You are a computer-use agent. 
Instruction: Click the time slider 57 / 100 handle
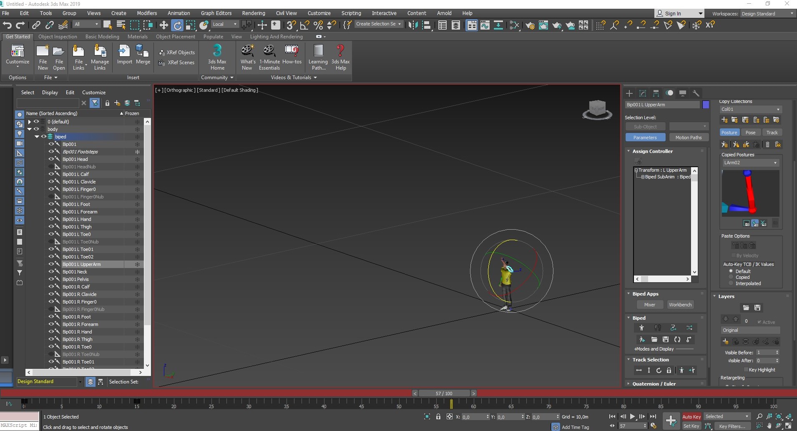(x=444, y=393)
